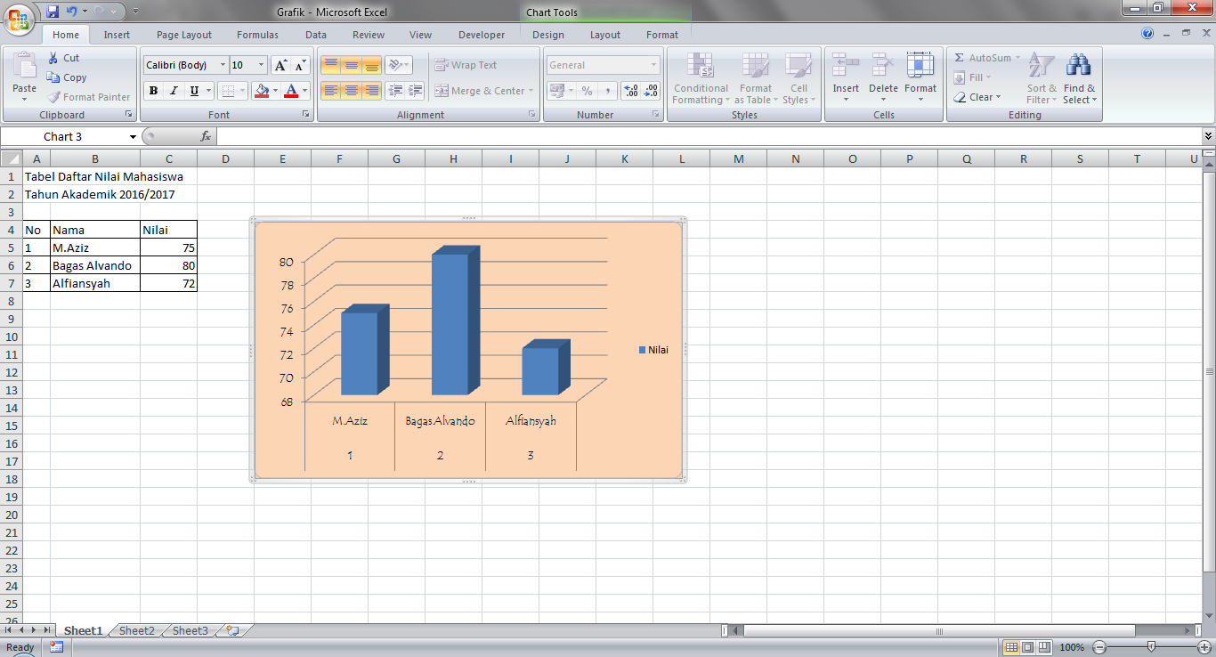The width and height of the screenshot is (1216, 657).
Task: Apply Font Color letter A
Action: pyautogui.click(x=290, y=91)
